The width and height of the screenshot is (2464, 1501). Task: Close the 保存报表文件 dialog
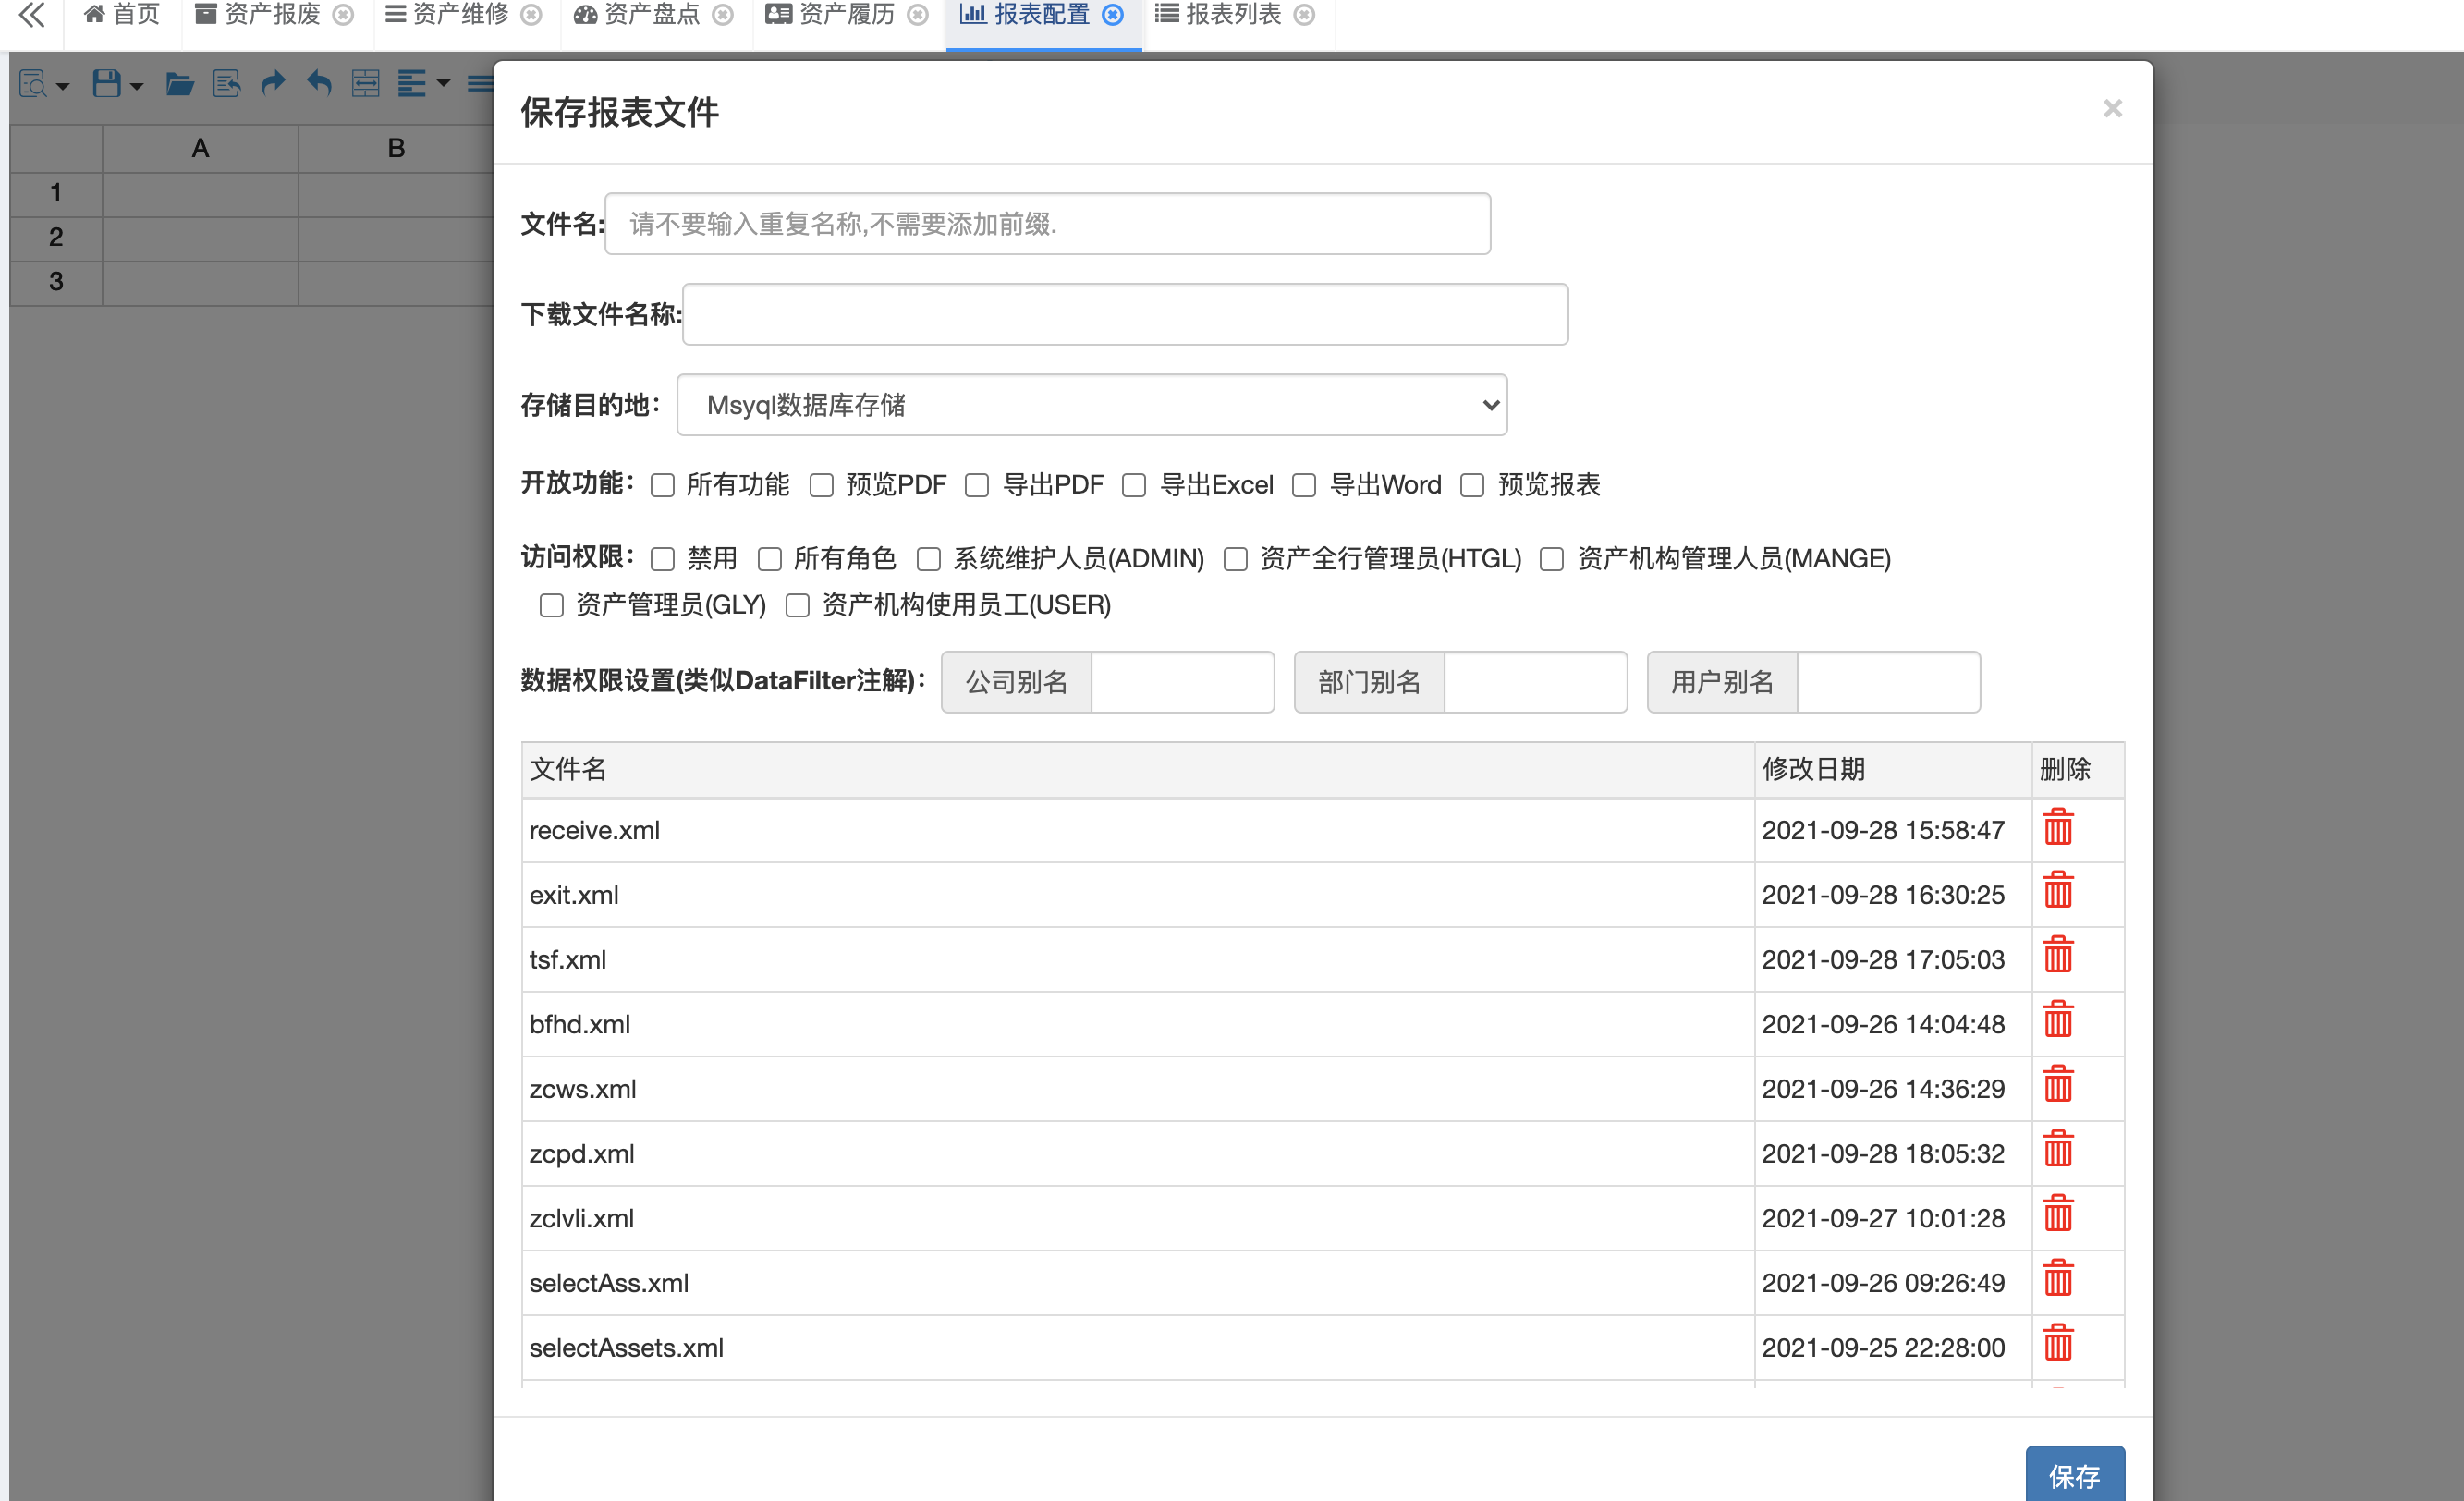point(2112,108)
